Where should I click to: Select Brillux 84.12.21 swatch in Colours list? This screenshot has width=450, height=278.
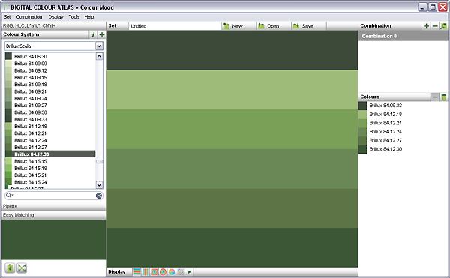(x=385, y=123)
